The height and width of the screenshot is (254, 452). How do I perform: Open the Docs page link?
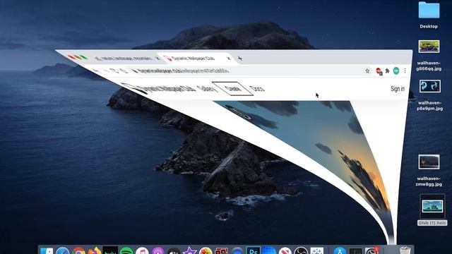click(257, 88)
